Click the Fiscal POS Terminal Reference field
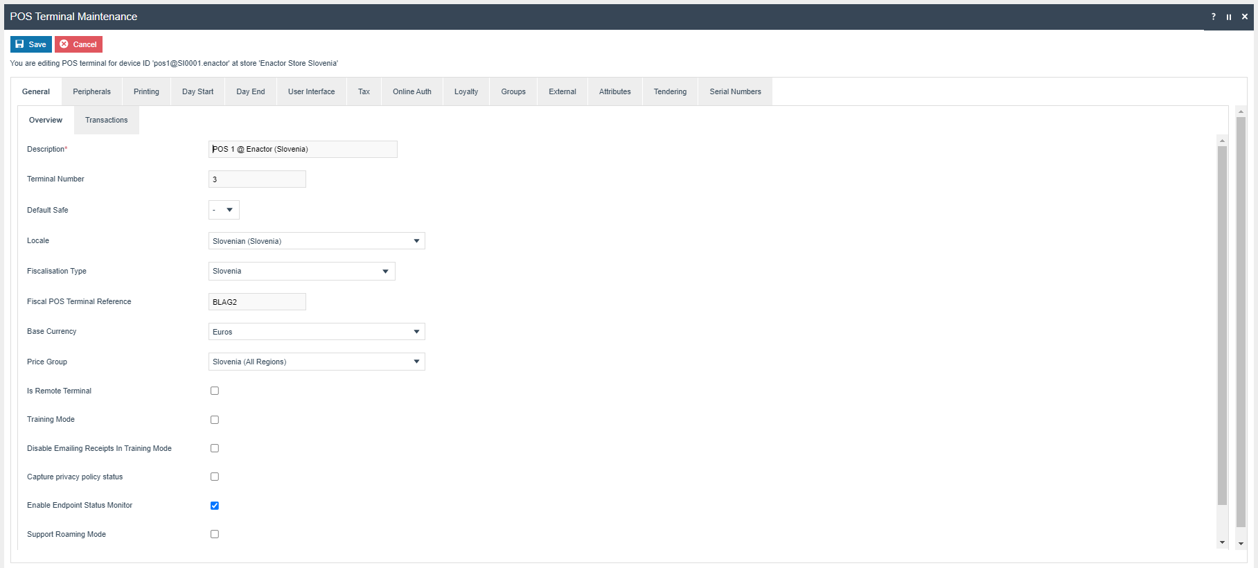The height and width of the screenshot is (568, 1258). pyautogui.click(x=257, y=302)
